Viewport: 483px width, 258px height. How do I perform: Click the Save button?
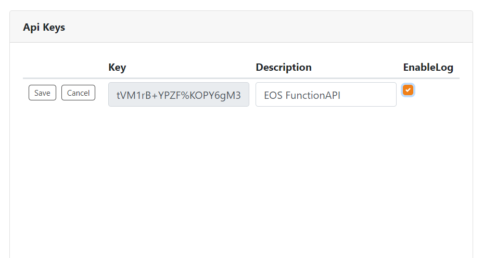(42, 93)
